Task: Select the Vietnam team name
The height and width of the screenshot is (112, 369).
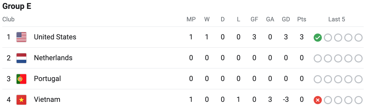Action: [x=47, y=100]
